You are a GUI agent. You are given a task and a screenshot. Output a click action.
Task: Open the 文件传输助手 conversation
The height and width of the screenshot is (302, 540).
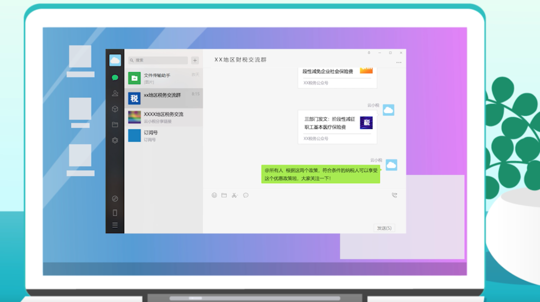(163, 78)
